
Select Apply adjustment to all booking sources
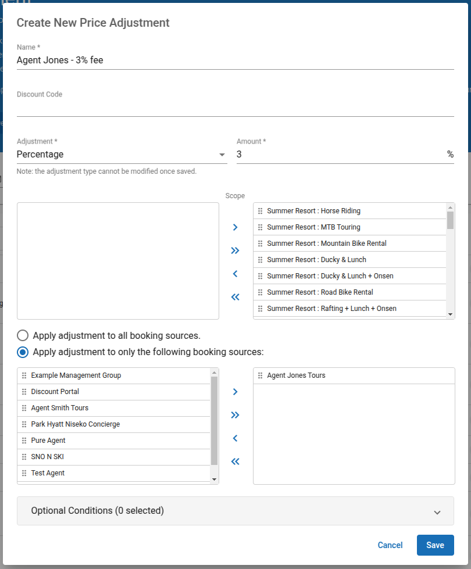coord(22,335)
